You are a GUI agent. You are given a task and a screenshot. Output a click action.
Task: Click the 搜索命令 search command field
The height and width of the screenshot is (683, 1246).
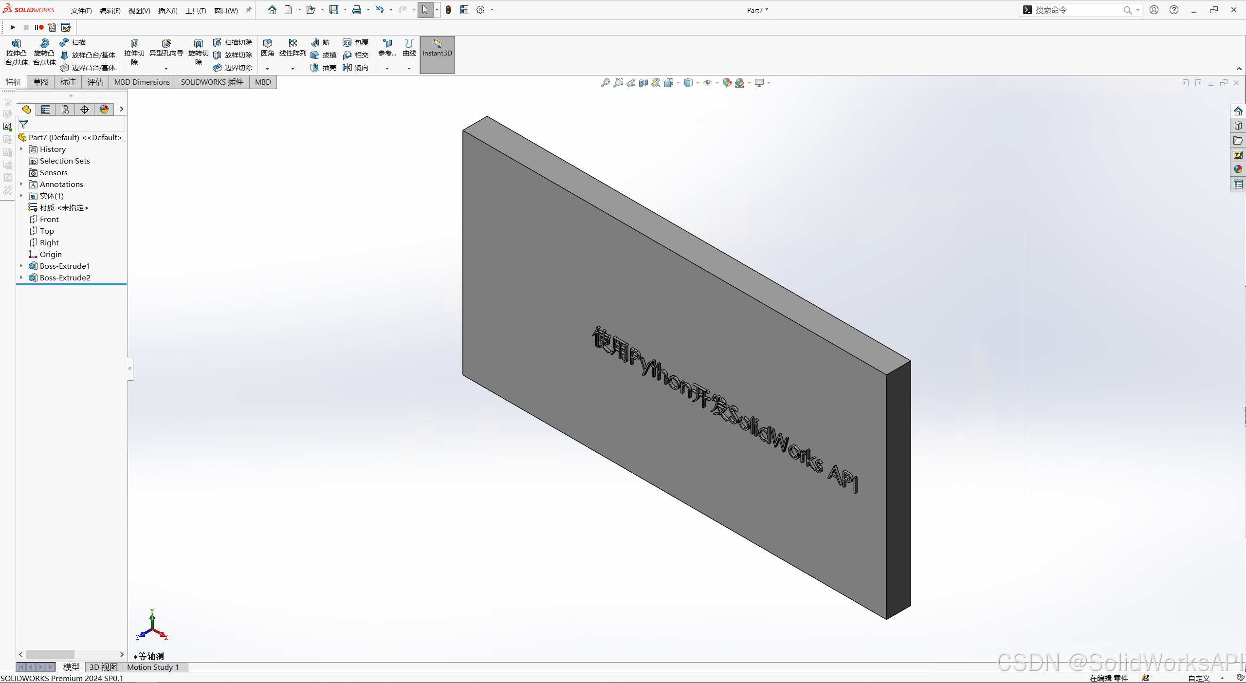coord(1076,10)
